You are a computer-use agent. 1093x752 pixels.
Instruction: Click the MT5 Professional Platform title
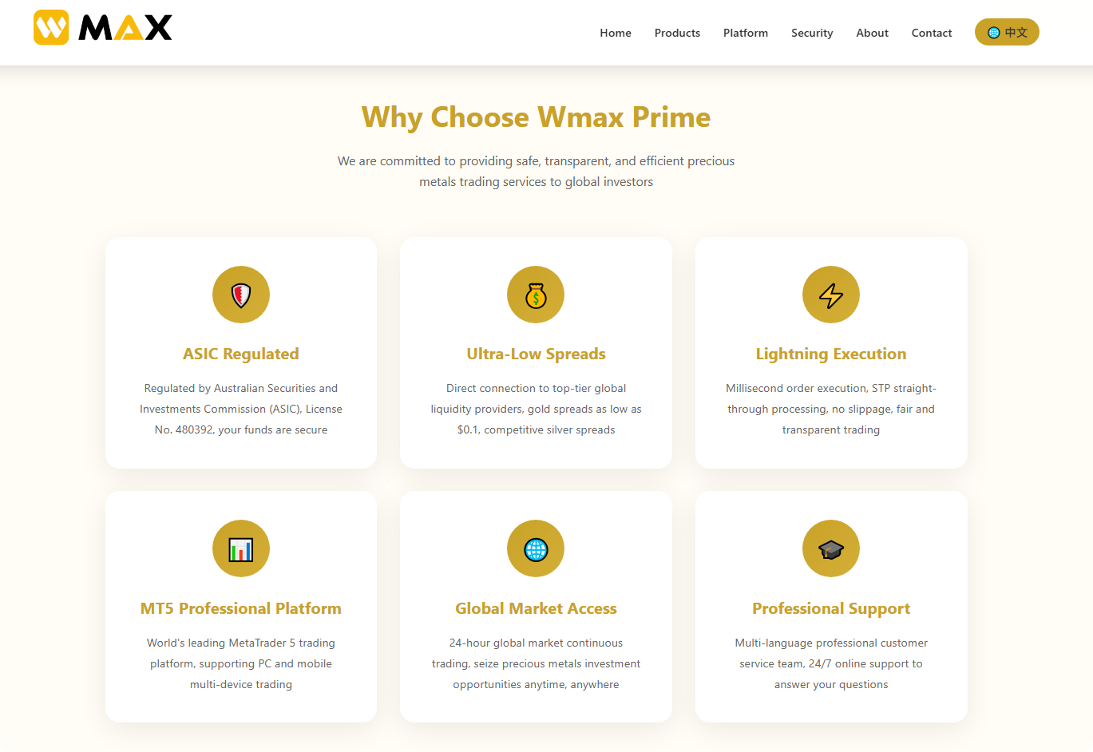point(241,608)
